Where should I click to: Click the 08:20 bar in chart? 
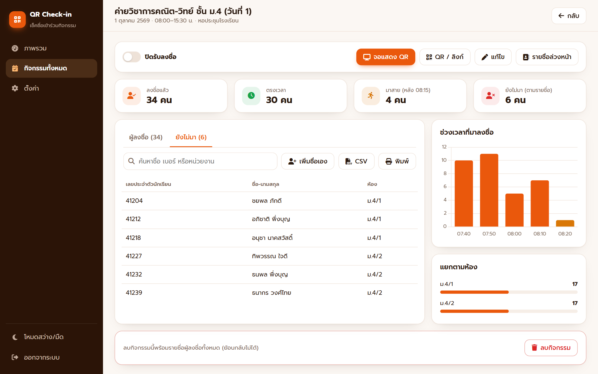[x=565, y=223]
